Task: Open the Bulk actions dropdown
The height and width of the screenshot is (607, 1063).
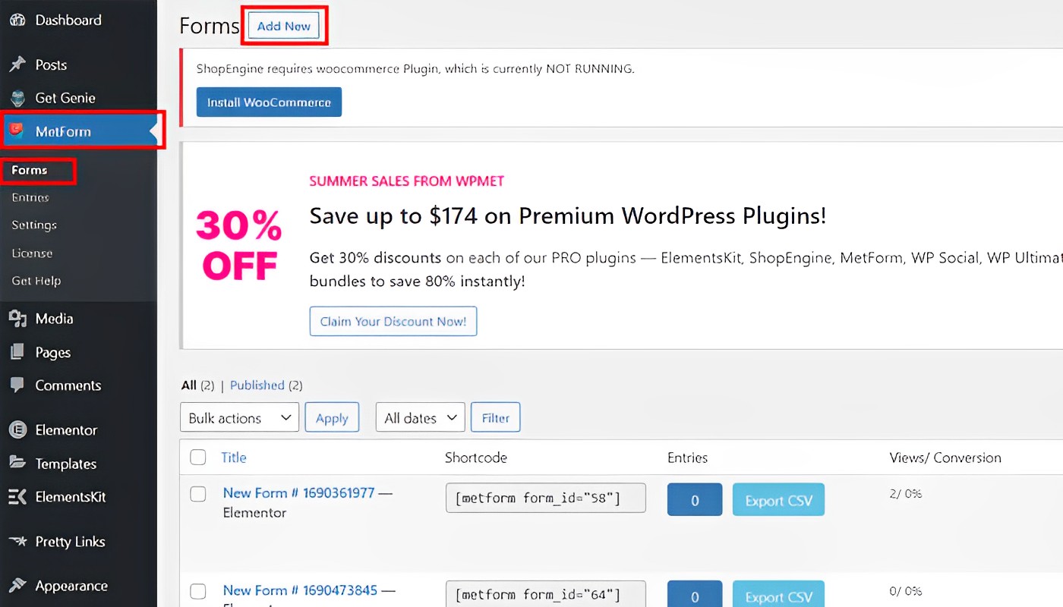Action: 239,418
